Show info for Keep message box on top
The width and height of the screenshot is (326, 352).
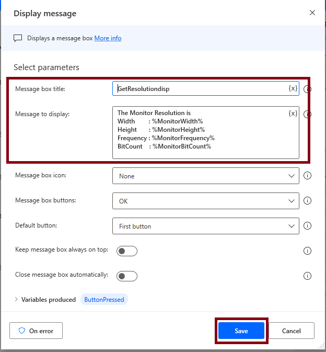point(307,251)
